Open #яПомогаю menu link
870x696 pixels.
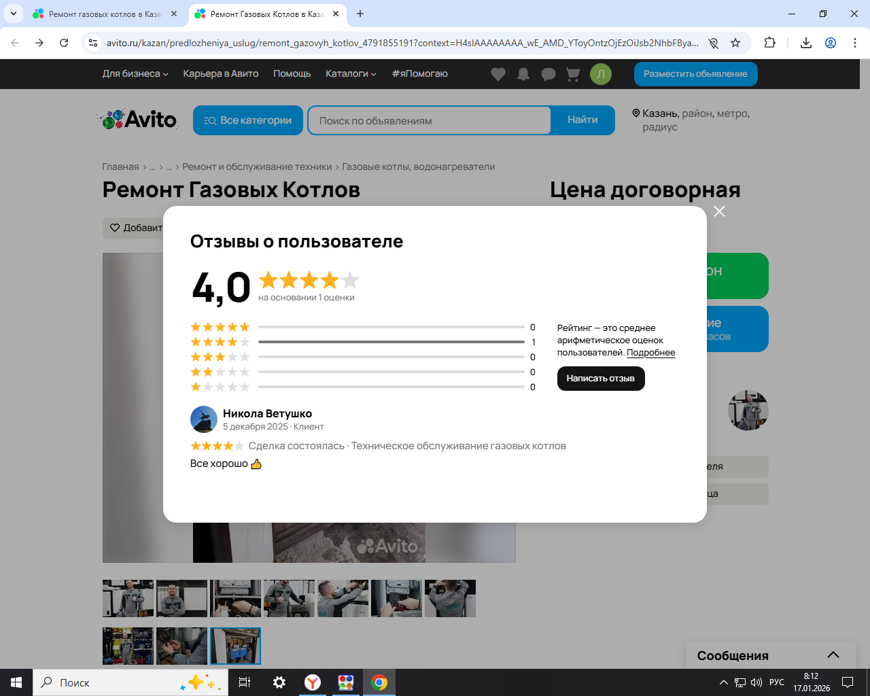coord(420,74)
